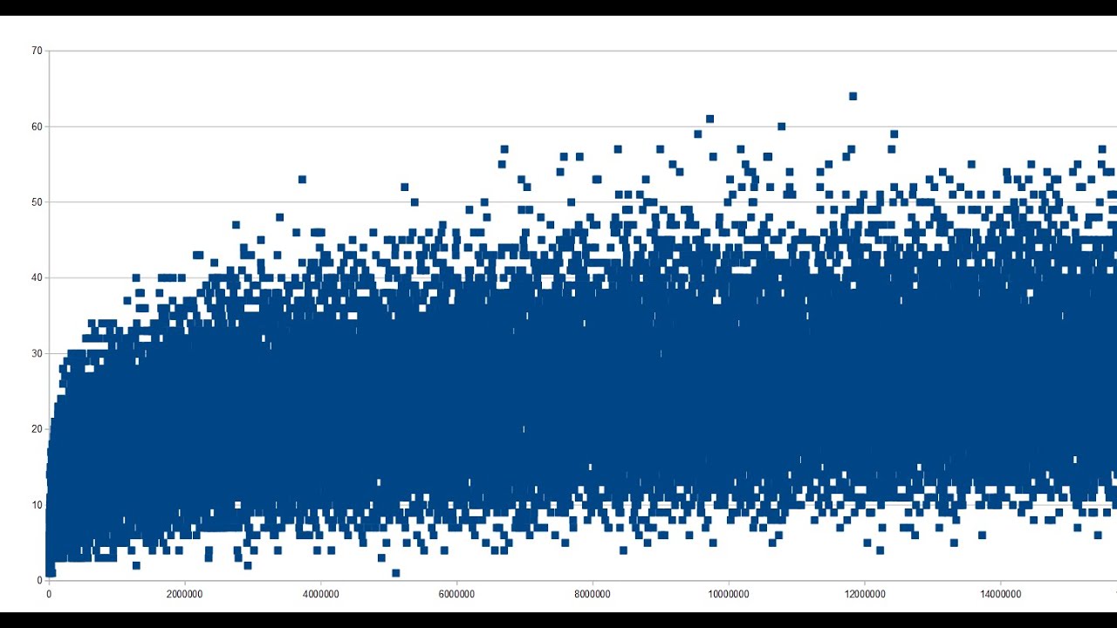Click the x-axis label 8000000
The image size is (1117, 628).
[593, 594]
